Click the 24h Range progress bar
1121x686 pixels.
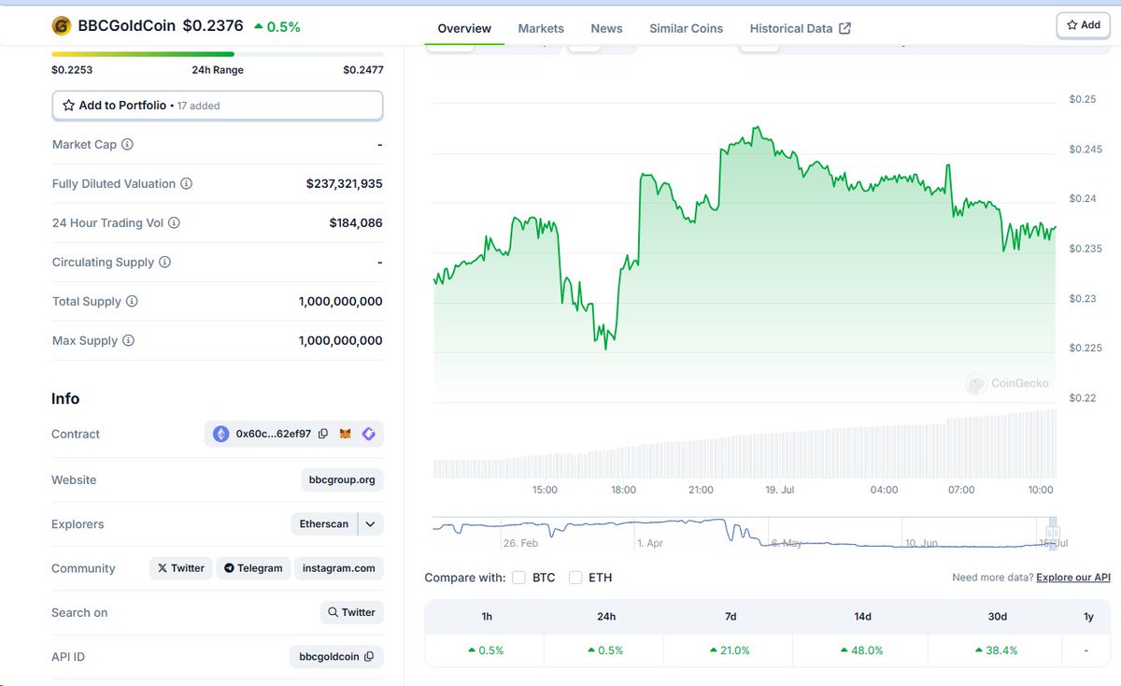(x=218, y=54)
